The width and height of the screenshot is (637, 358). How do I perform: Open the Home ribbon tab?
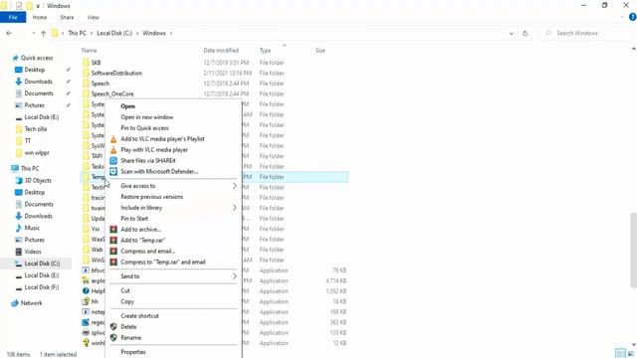pos(40,18)
